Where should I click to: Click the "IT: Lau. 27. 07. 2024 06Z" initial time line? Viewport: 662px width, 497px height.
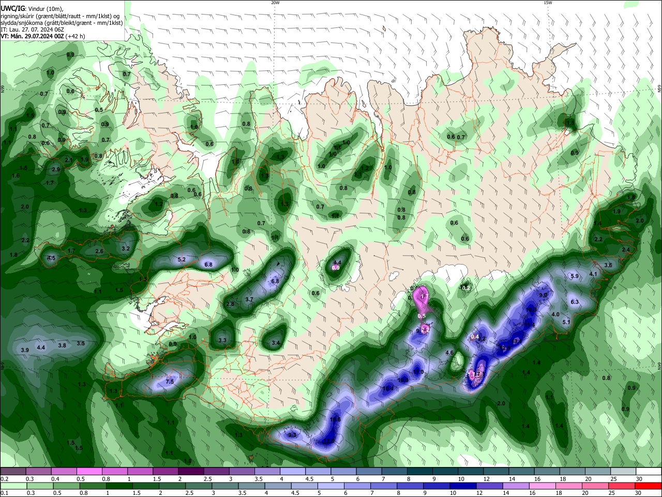pyautogui.click(x=32, y=30)
